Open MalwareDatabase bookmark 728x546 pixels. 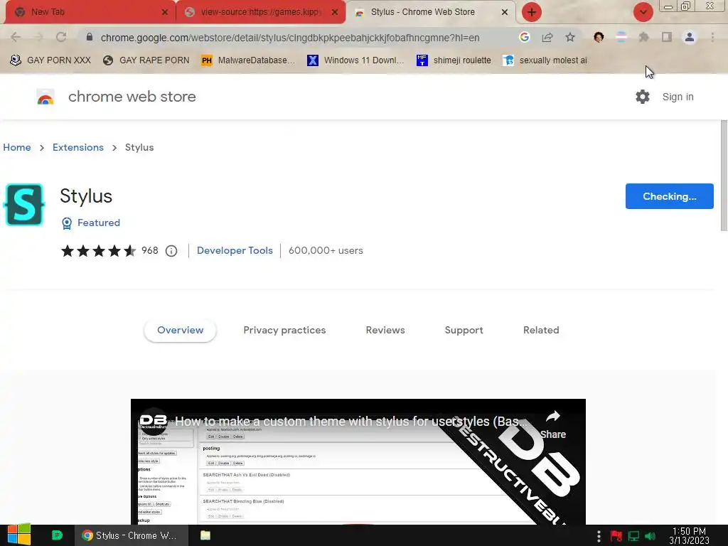tap(248, 60)
